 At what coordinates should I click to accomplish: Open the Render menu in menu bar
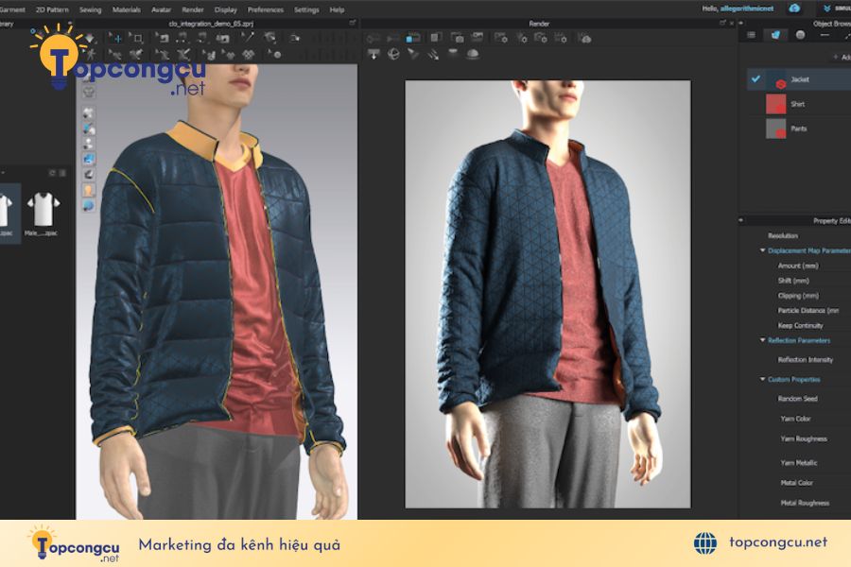[193, 9]
